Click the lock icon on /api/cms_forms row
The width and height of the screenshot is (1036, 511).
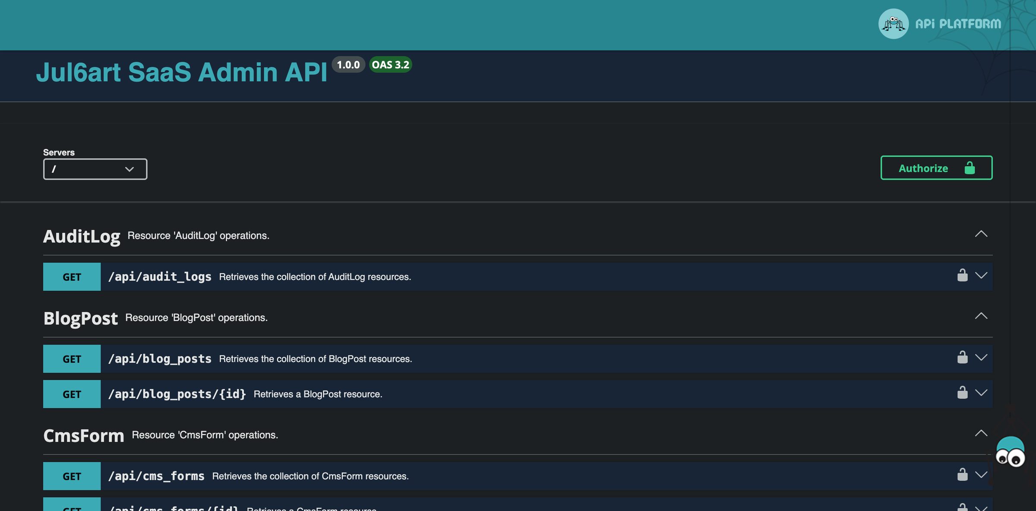click(962, 474)
